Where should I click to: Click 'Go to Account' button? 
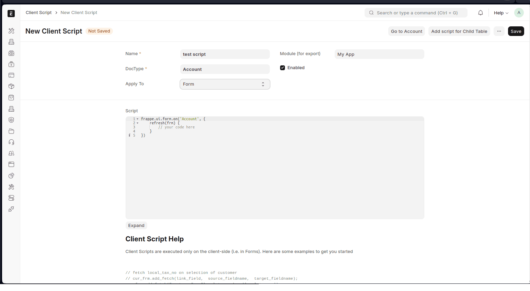[x=407, y=31]
